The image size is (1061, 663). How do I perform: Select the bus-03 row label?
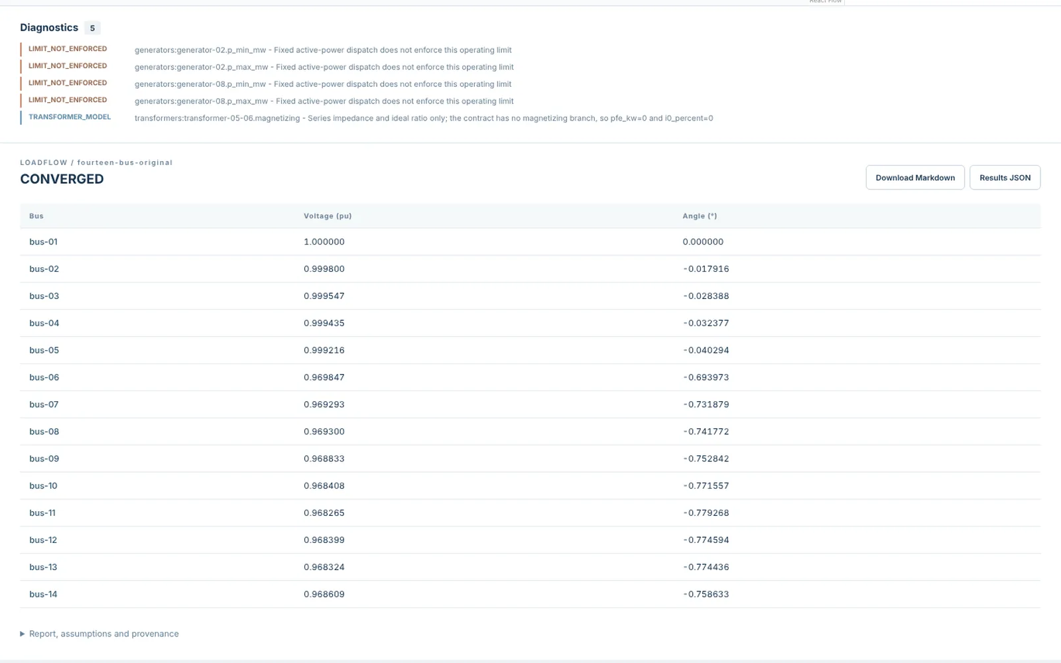coord(44,296)
